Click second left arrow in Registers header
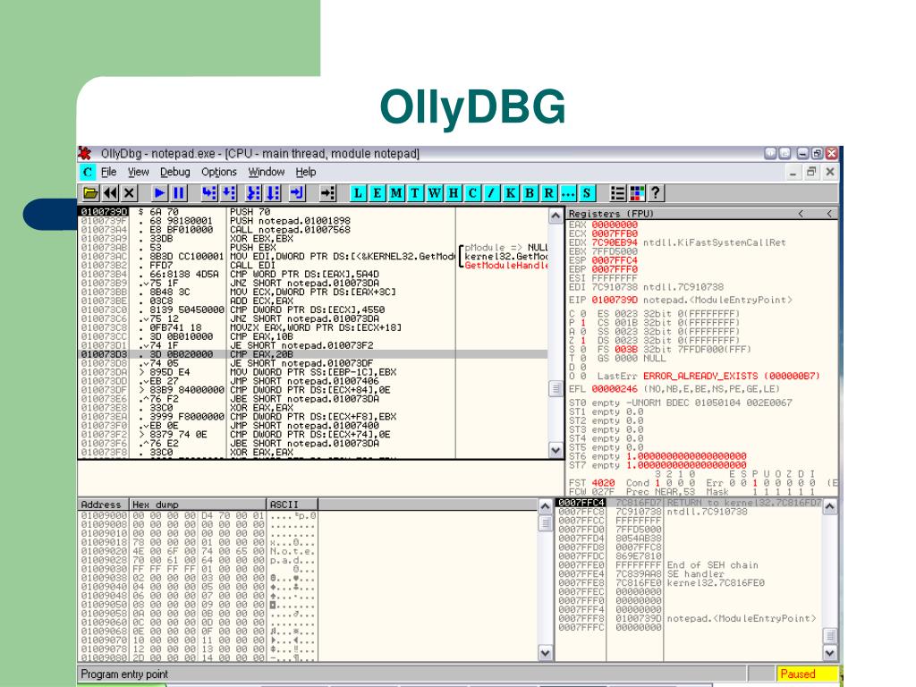Image resolution: width=916 pixels, height=687 pixels. click(x=829, y=214)
